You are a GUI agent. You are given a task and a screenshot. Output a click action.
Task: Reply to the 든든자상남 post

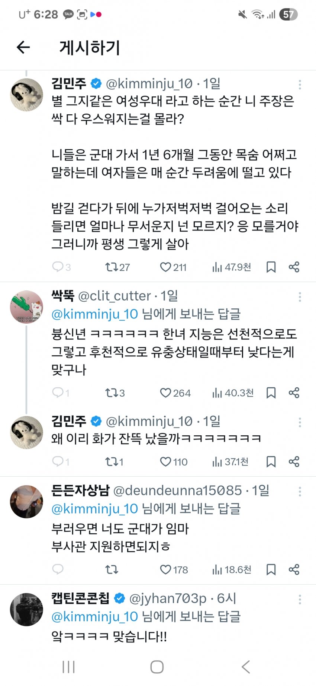[58, 569]
